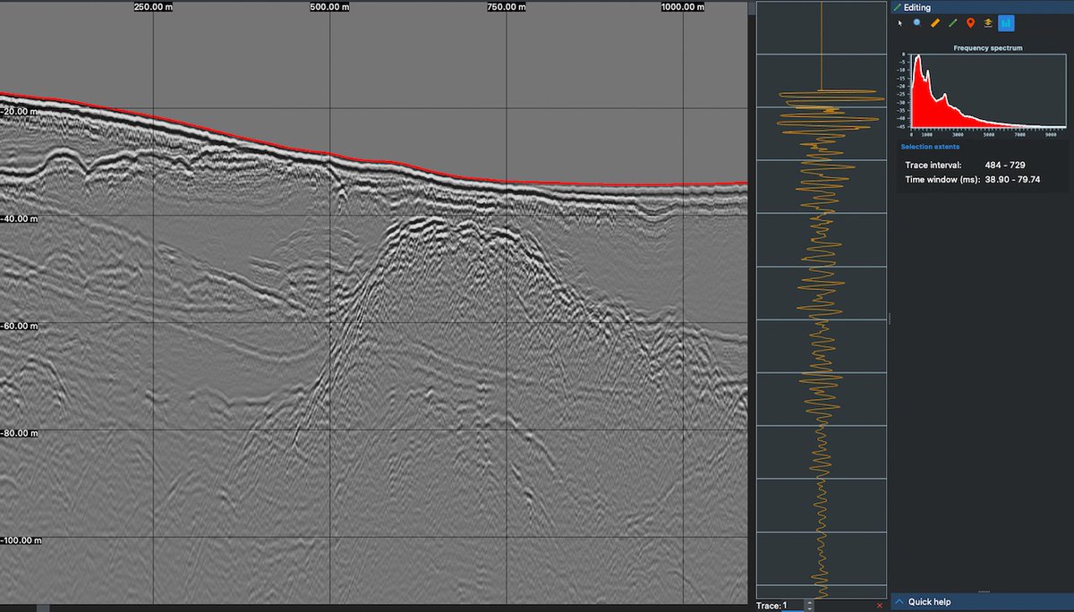Viewport: 1074px width, 612px height.
Task: Click the panel splitter dots above Quick help
Action: pyautogui.click(x=982, y=591)
